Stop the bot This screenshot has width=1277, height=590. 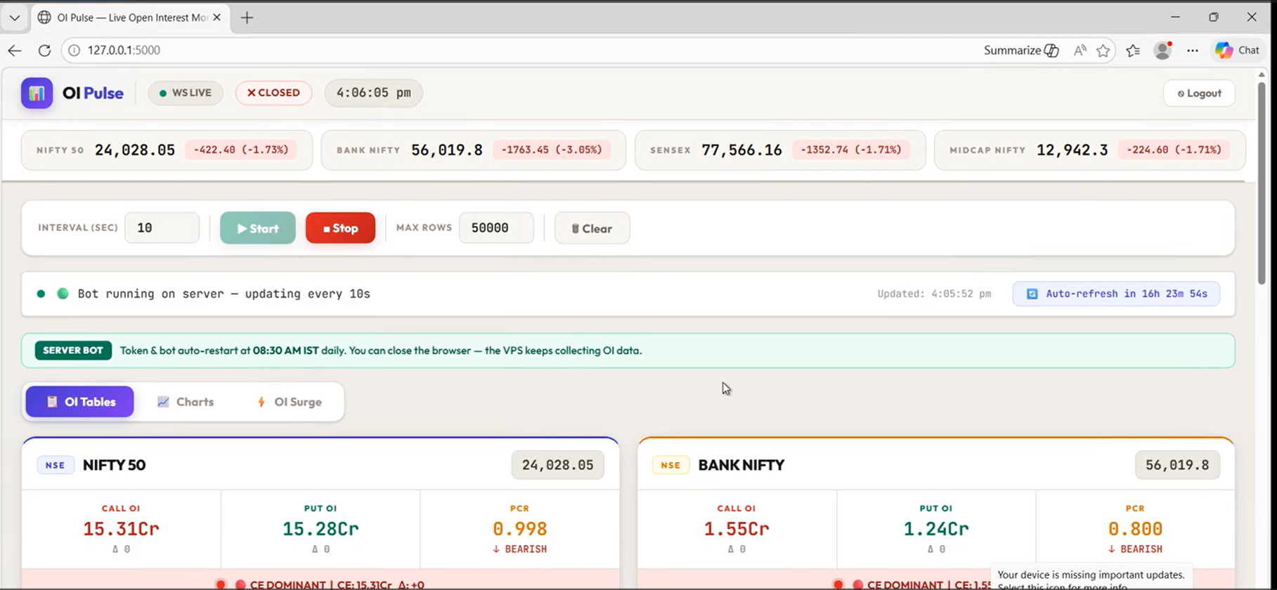[x=340, y=228]
